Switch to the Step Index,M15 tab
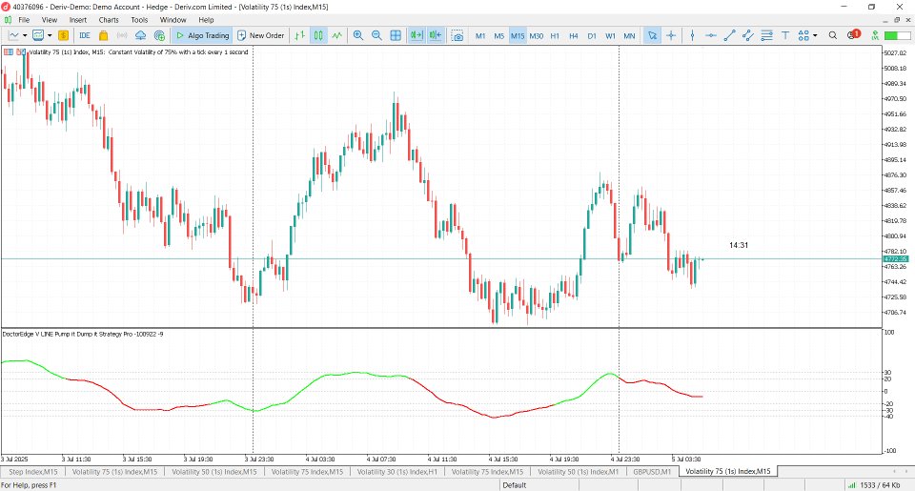This screenshot has width=915, height=491. (x=32, y=472)
